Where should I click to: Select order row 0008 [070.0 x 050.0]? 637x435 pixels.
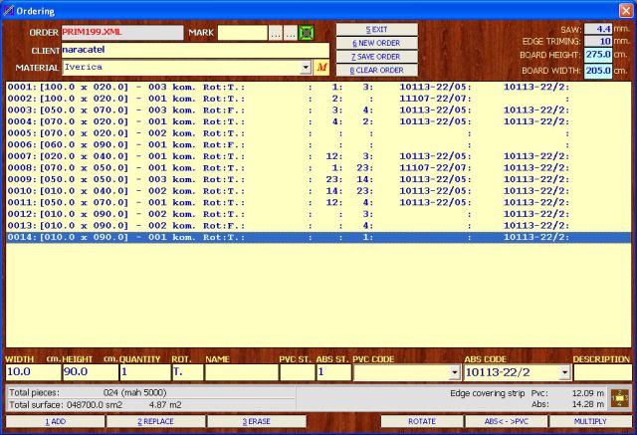[x=318, y=168]
